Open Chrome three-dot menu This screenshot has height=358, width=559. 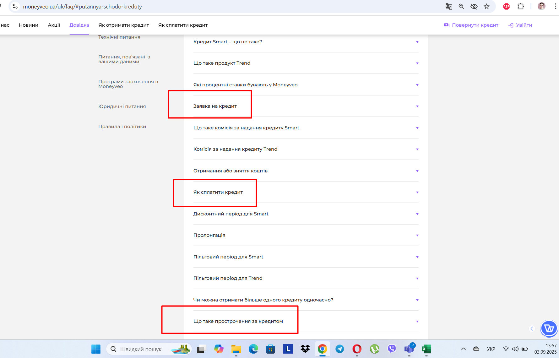pyautogui.click(x=555, y=6)
